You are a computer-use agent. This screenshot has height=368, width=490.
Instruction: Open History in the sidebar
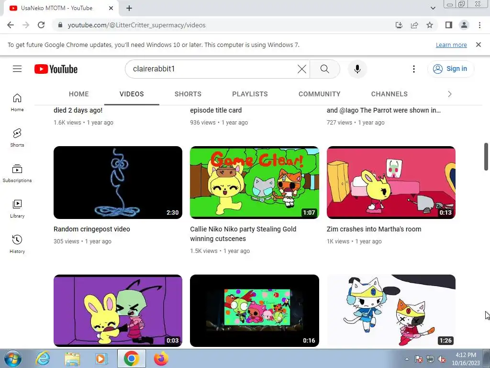[x=17, y=244]
